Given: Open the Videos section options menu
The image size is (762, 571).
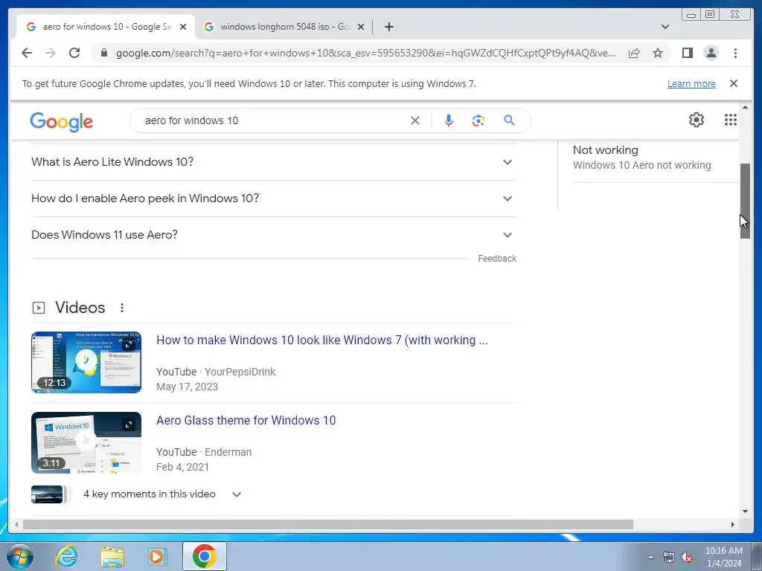Looking at the screenshot, I should (122, 308).
